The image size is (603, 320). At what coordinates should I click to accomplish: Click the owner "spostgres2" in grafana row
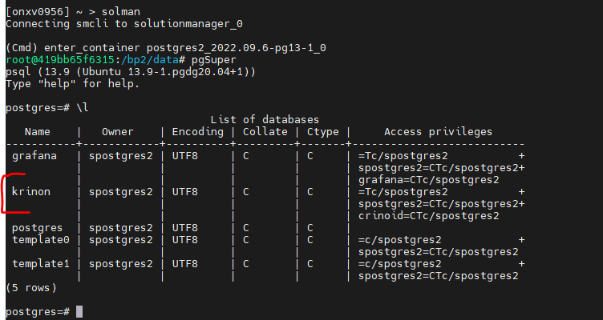pos(121,156)
